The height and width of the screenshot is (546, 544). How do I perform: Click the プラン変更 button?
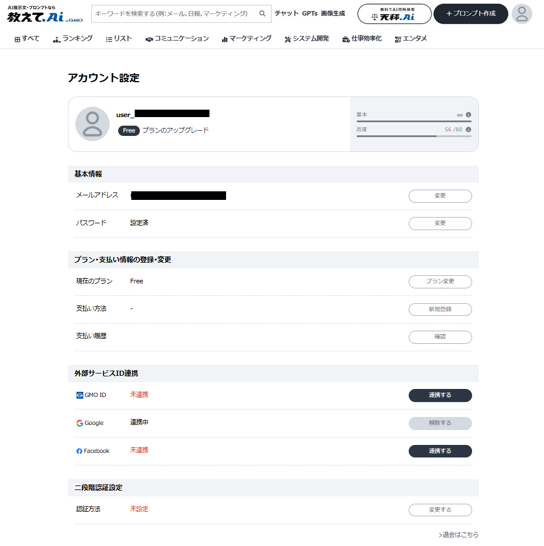(440, 282)
